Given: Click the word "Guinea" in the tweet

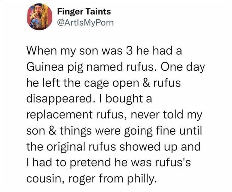Looking at the screenshot, I should 45,67.
